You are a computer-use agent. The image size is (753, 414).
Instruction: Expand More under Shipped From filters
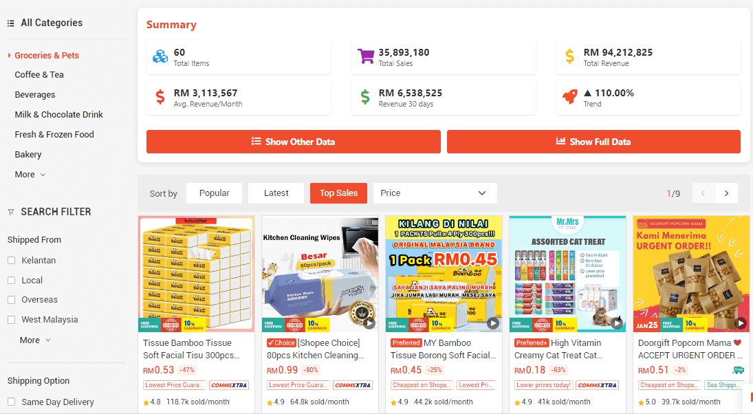click(35, 340)
